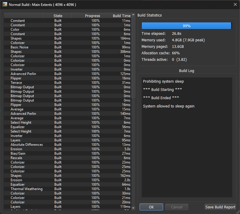This screenshot has height=214, width=240.
Task: Select the Color device row
Action: tap(67, 30)
